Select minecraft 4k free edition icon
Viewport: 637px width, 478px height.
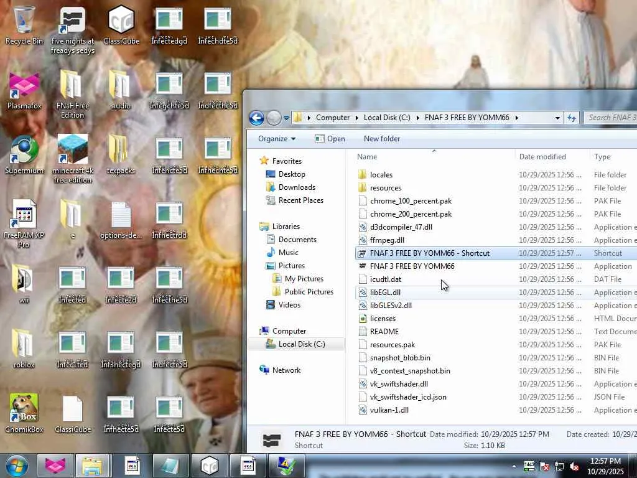point(72,159)
